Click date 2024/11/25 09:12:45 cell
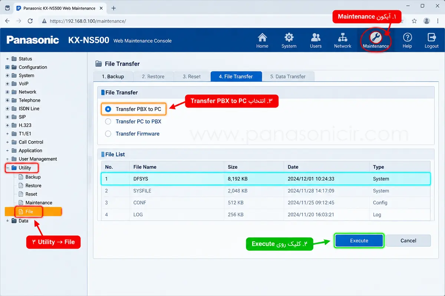This screenshot has height=296, width=445. [x=311, y=203]
